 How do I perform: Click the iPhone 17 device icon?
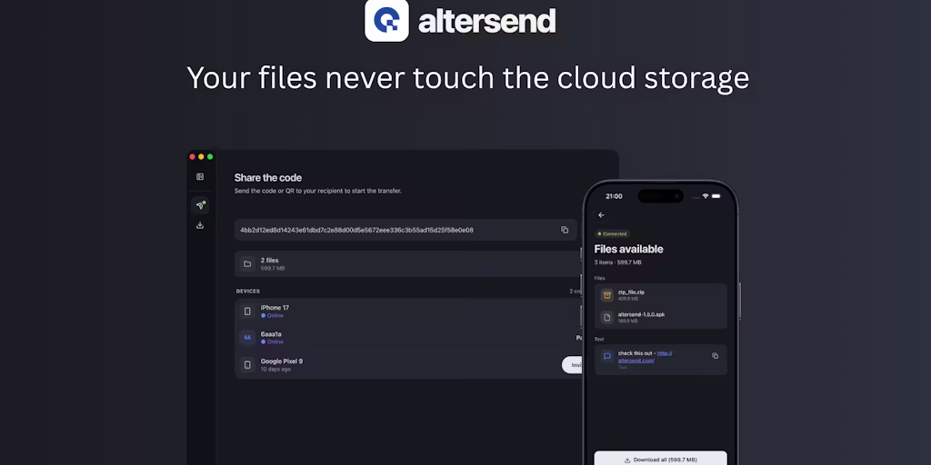(x=247, y=312)
